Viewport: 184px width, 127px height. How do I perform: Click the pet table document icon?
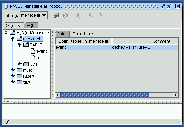point(33,58)
